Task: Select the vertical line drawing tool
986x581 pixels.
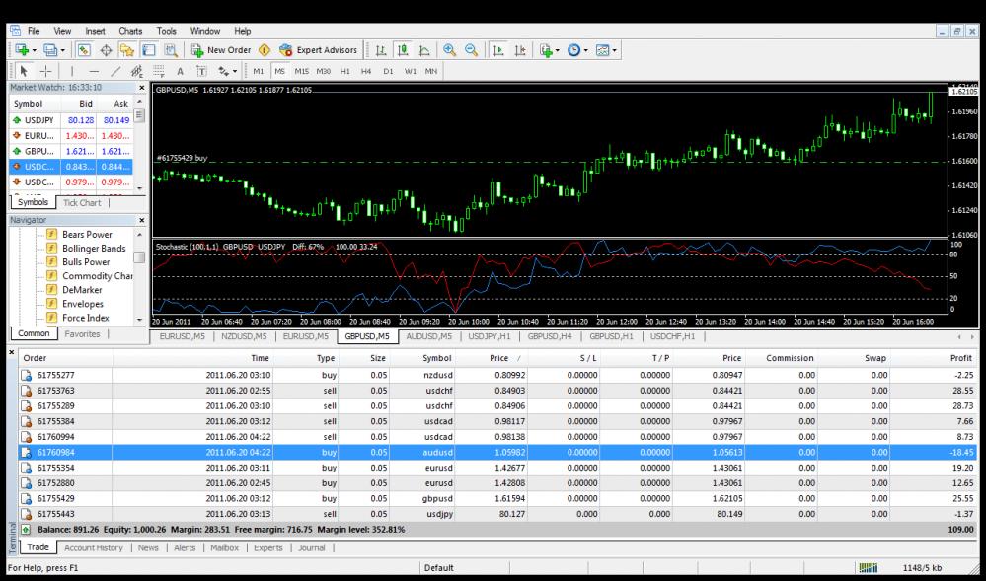Action: pyautogui.click(x=71, y=71)
